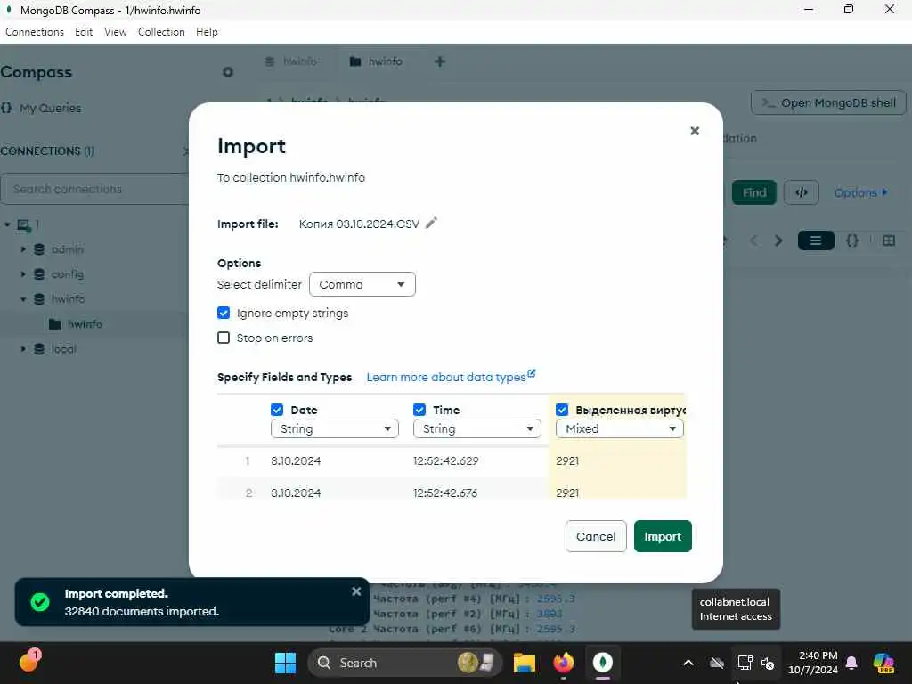Uncheck the Date field checkbox
The height and width of the screenshot is (684, 912).
point(277,410)
